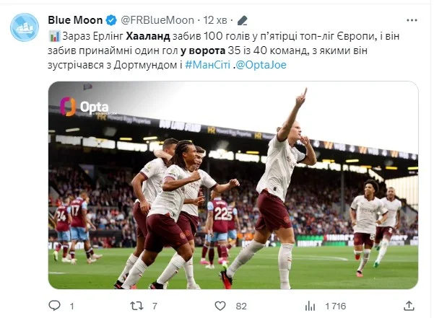Click the edited pencil icon
Viewport: 434px width, 318px height.
pos(243,20)
